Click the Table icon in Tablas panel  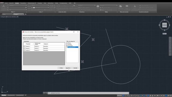(98, 6)
